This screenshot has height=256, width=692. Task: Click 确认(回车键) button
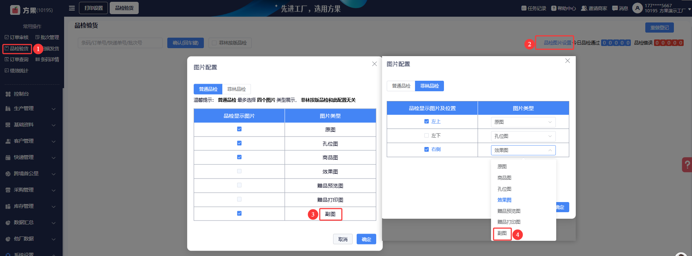(185, 43)
